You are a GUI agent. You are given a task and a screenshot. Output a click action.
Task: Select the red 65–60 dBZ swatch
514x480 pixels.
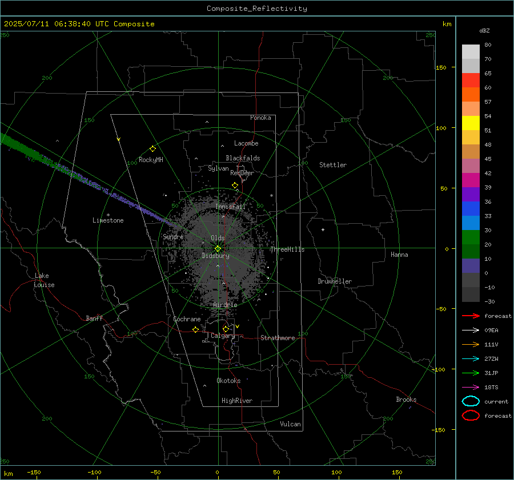471,80
